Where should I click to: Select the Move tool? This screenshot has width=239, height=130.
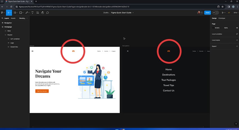(x=8, y=13)
